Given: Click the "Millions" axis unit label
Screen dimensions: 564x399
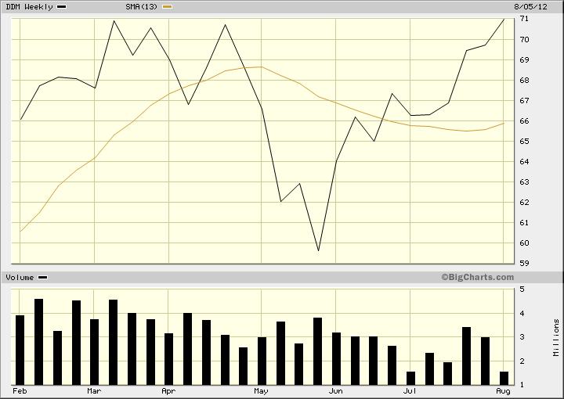Looking at the screenshot, I should [556, 337].
